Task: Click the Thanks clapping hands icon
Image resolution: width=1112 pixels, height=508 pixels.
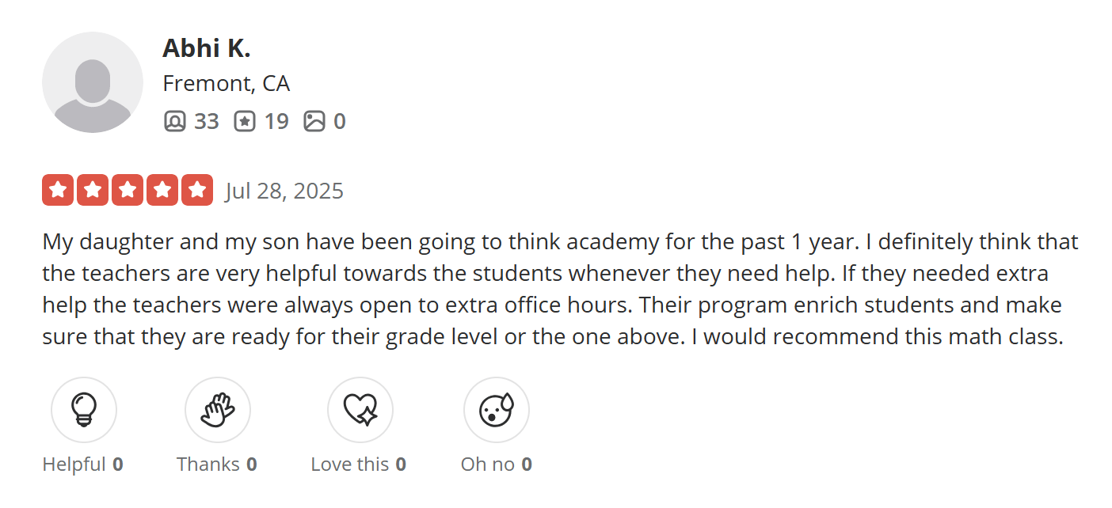Action: pos(218,410)
